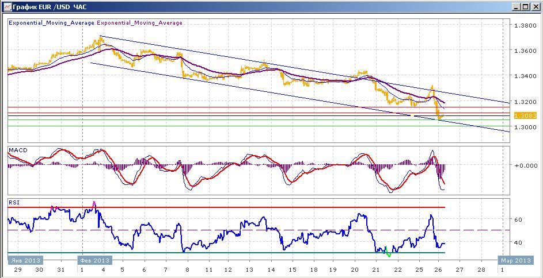
Task: Click date label 8 on time axis
Action: (x=187, y=270)
